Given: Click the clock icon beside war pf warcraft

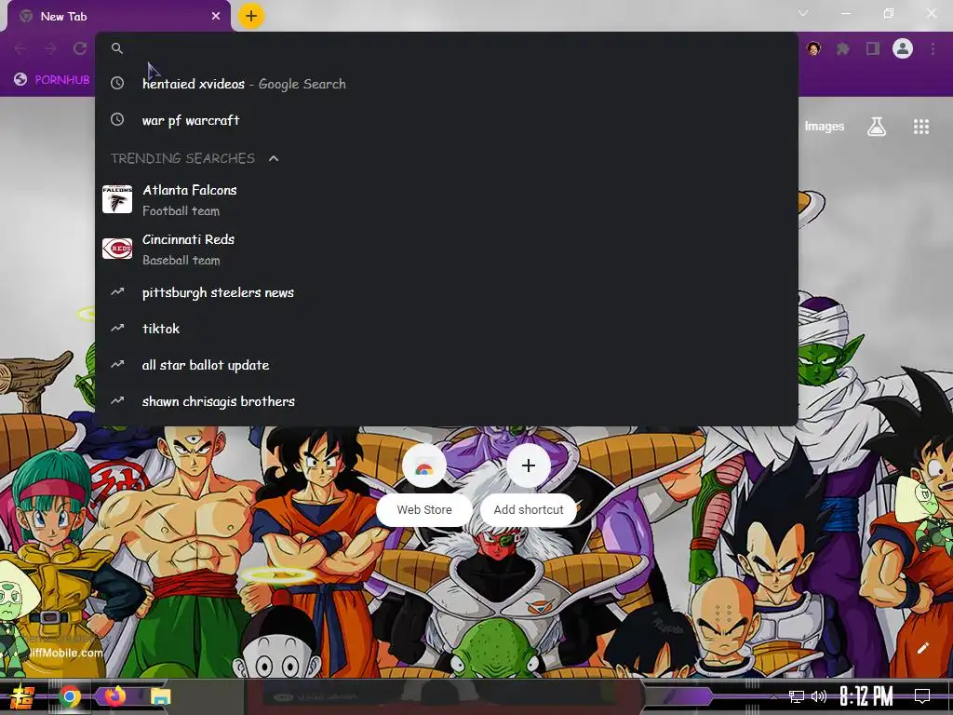Looking at the screenshot, I should [x=117, y=120].
